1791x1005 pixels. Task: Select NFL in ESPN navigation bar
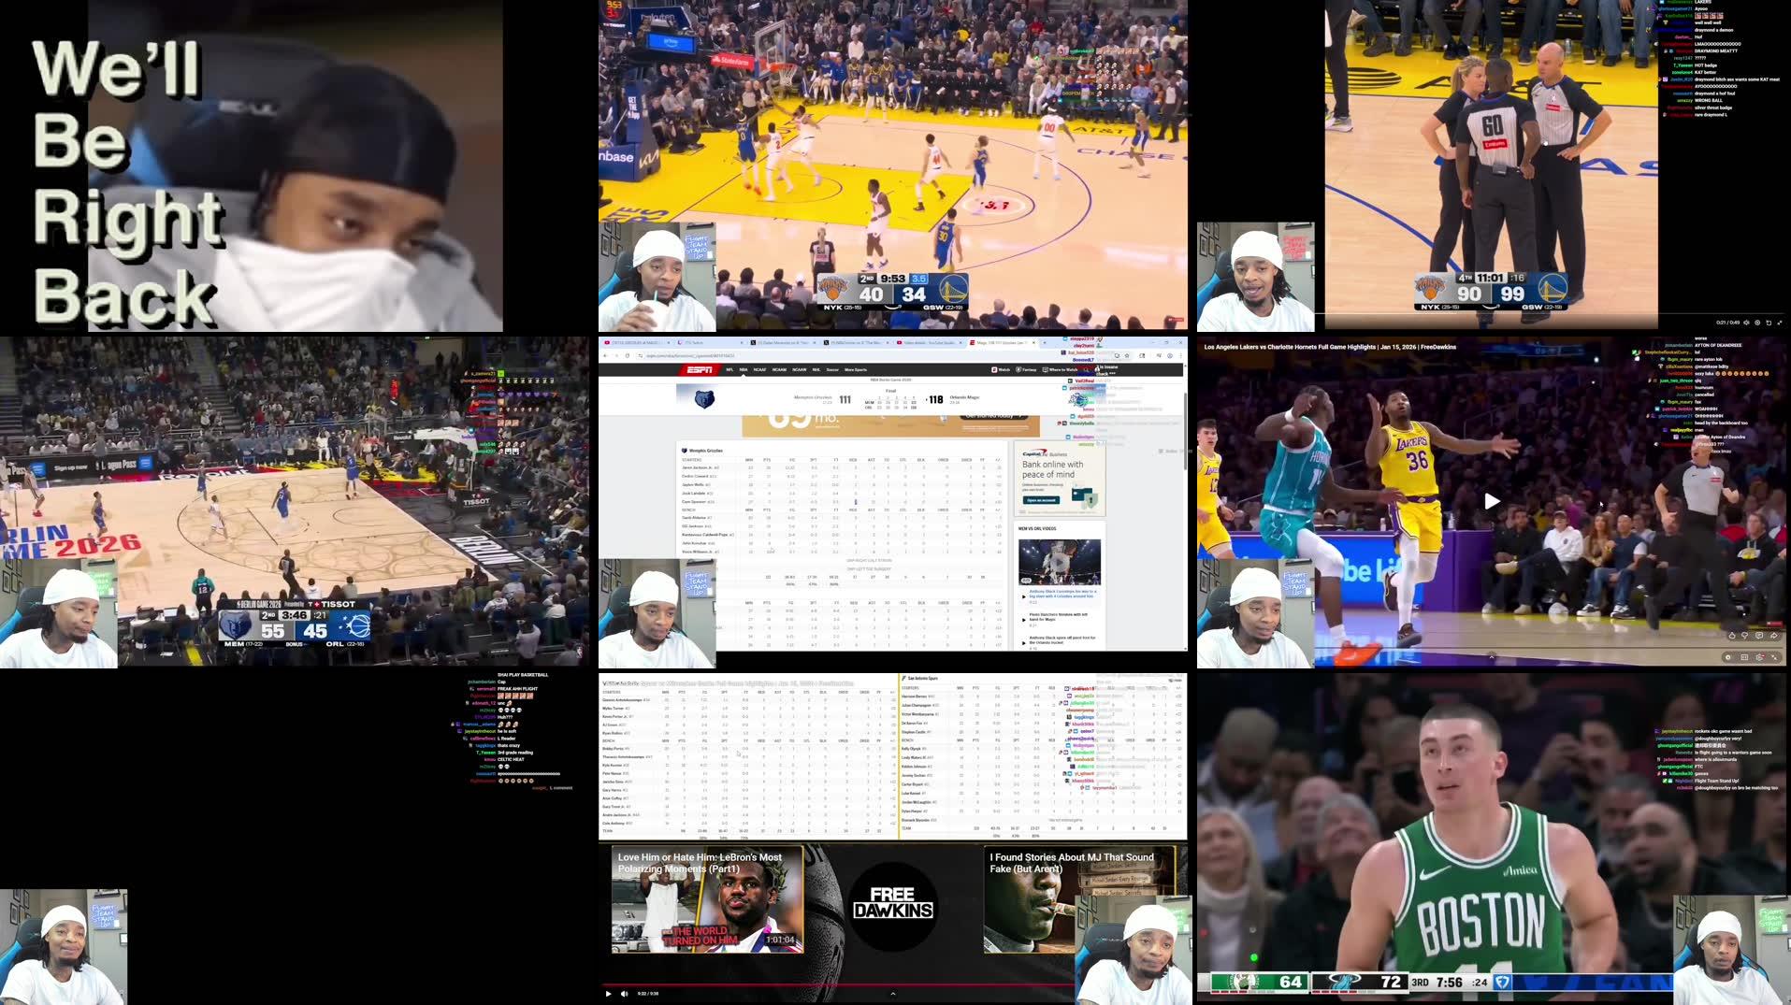[729, 370]
